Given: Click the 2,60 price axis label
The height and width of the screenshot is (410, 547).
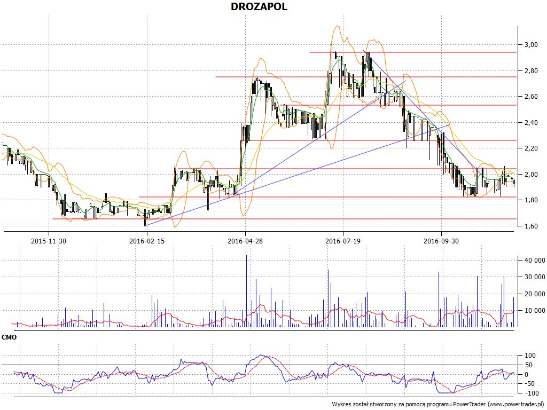Looking at the screenshot, I should click(x=530, y=97).
